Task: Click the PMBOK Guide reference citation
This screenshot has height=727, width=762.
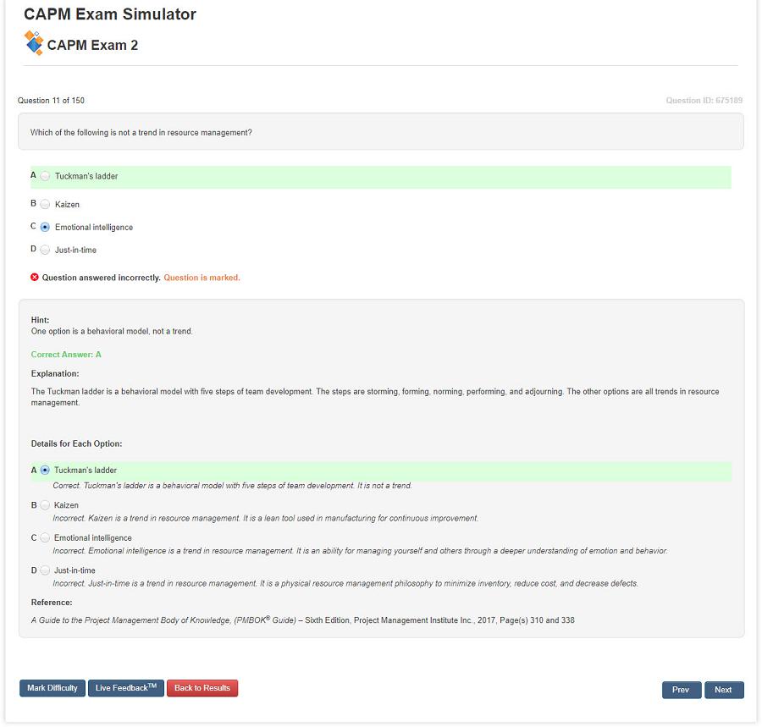Action: point(302,620)
